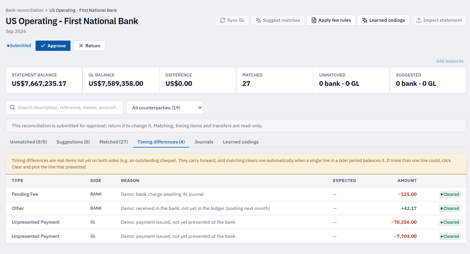Click the Cleared badge for Pending Fee
The image size is (470, 254).
coord(450,194)
